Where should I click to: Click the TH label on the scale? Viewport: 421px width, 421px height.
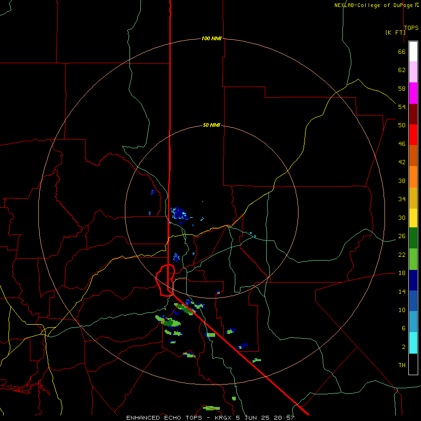tap(402, 365)
